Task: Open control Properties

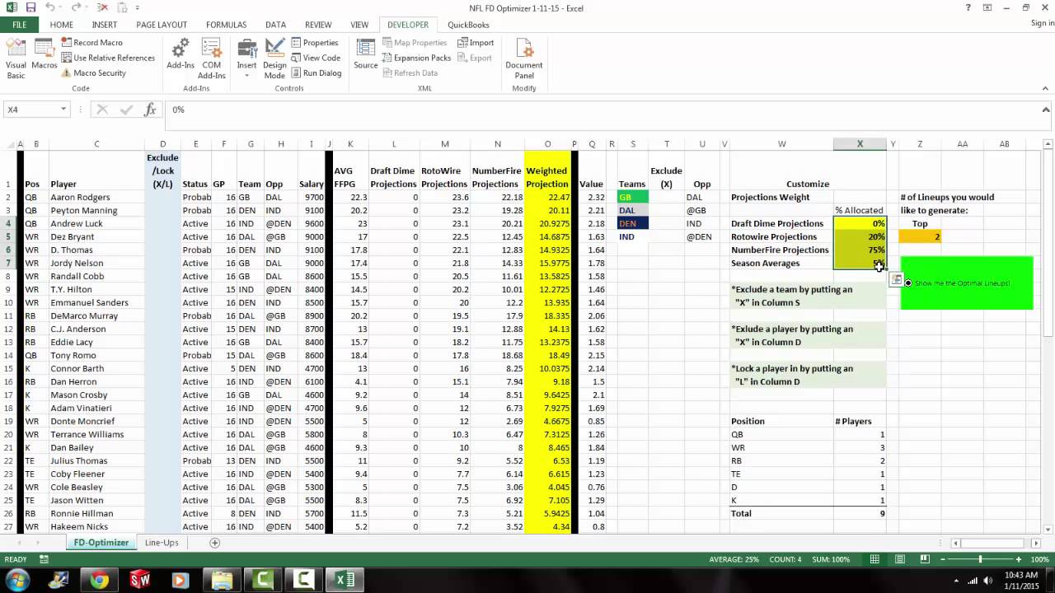Action: [x=314, y=43]
